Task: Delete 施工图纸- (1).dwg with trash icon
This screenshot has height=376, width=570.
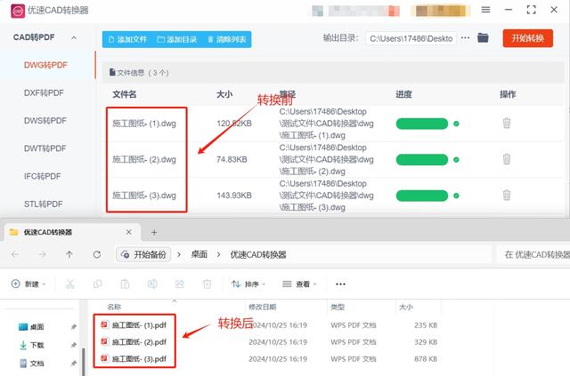Action: pos(507,123)
